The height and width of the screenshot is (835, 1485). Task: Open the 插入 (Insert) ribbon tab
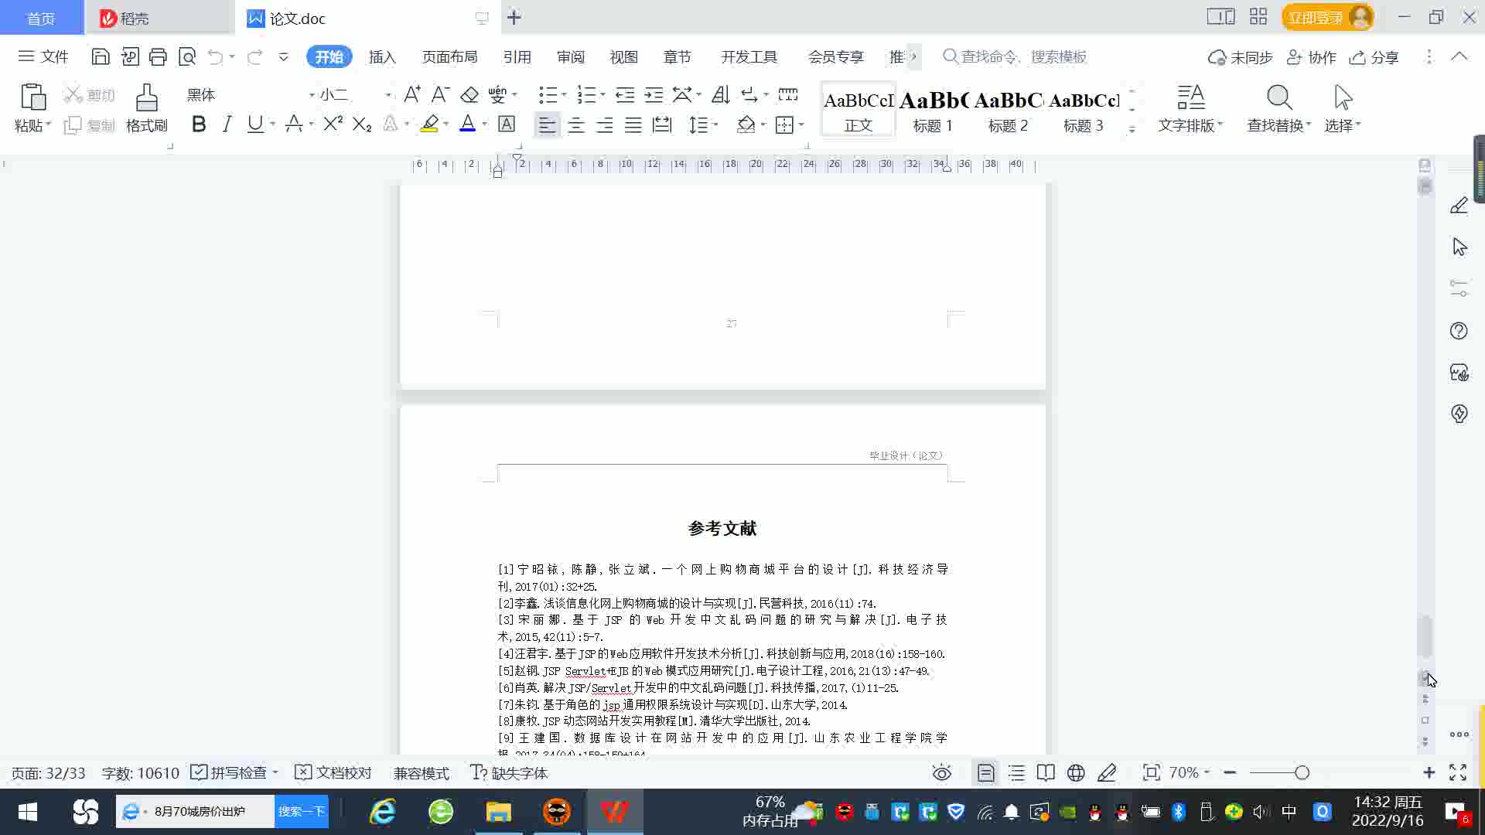[x=381, y=57]
